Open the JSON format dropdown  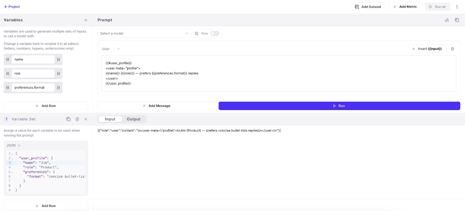click(x=14, y=145)
